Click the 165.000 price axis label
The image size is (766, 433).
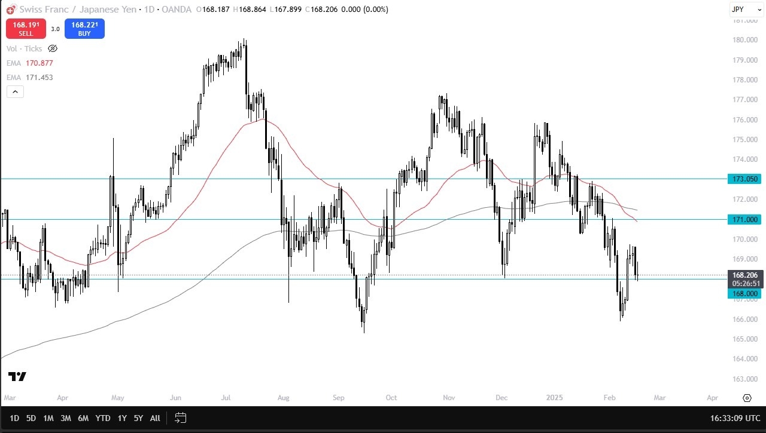[x=744, y=339]
